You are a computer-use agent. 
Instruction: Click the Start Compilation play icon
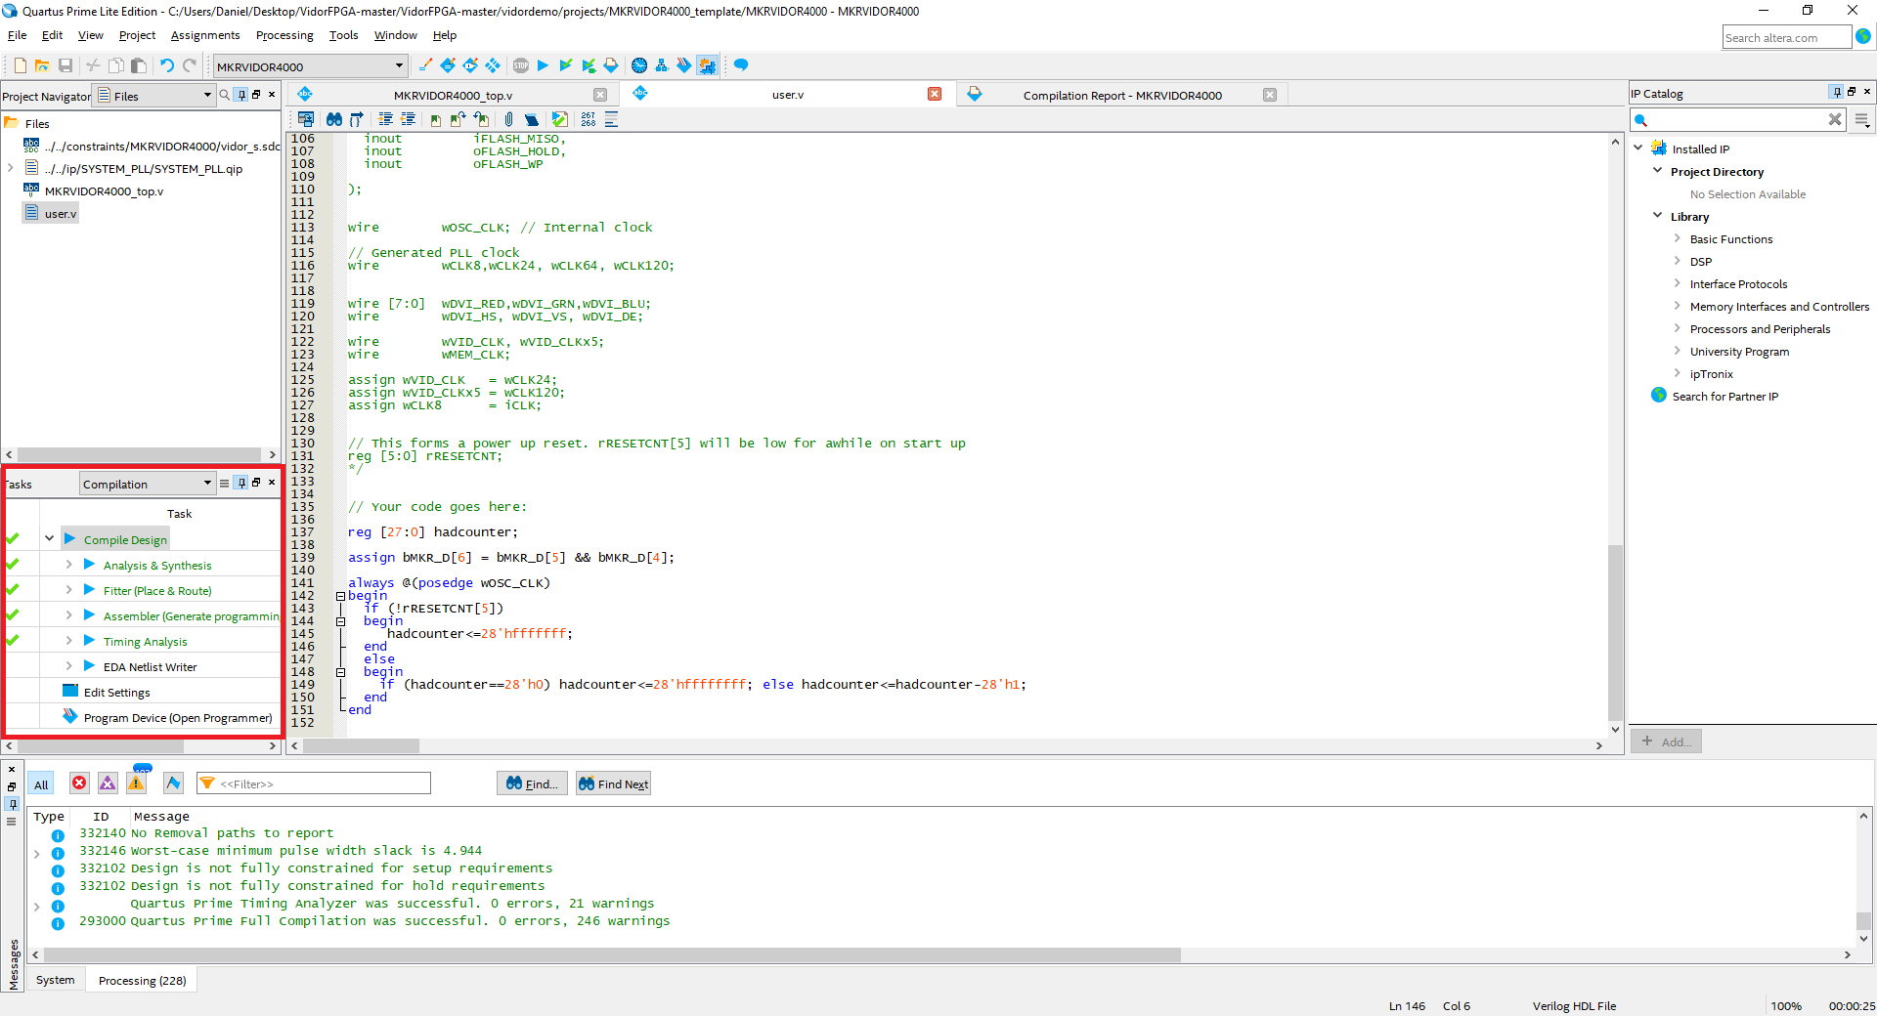tap(543, 65)
